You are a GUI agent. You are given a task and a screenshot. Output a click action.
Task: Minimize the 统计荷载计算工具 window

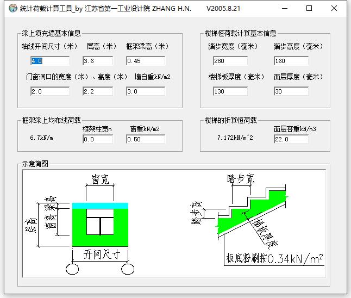[285, 9]
